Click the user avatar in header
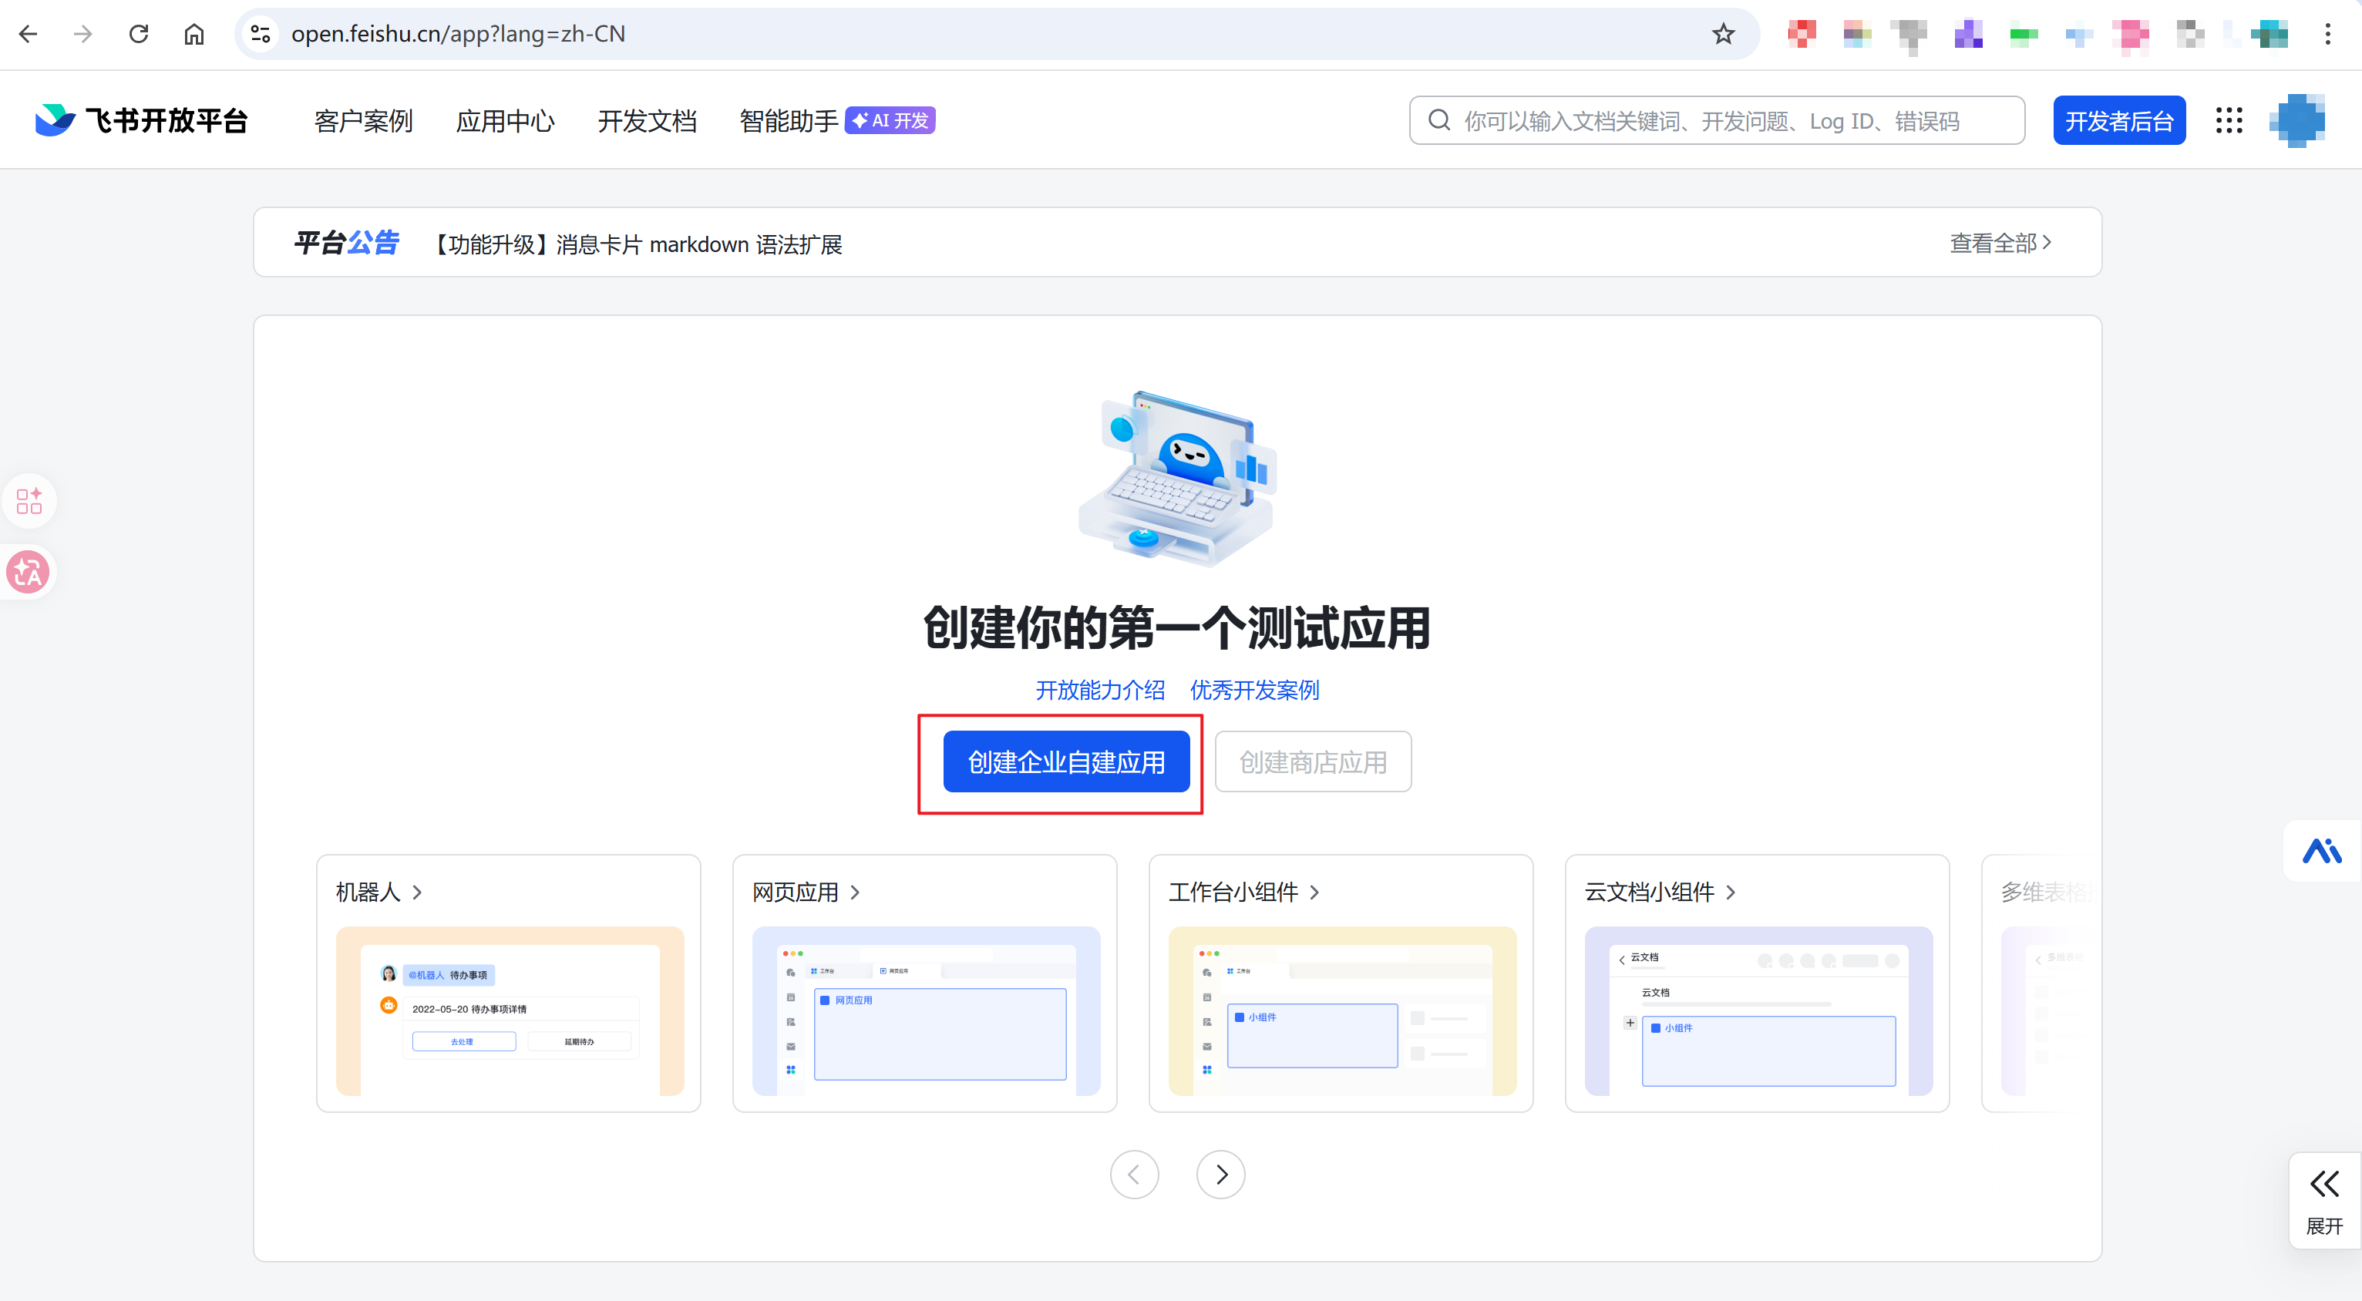Screen dimensions: 2362x1301 coord(2297,120)
